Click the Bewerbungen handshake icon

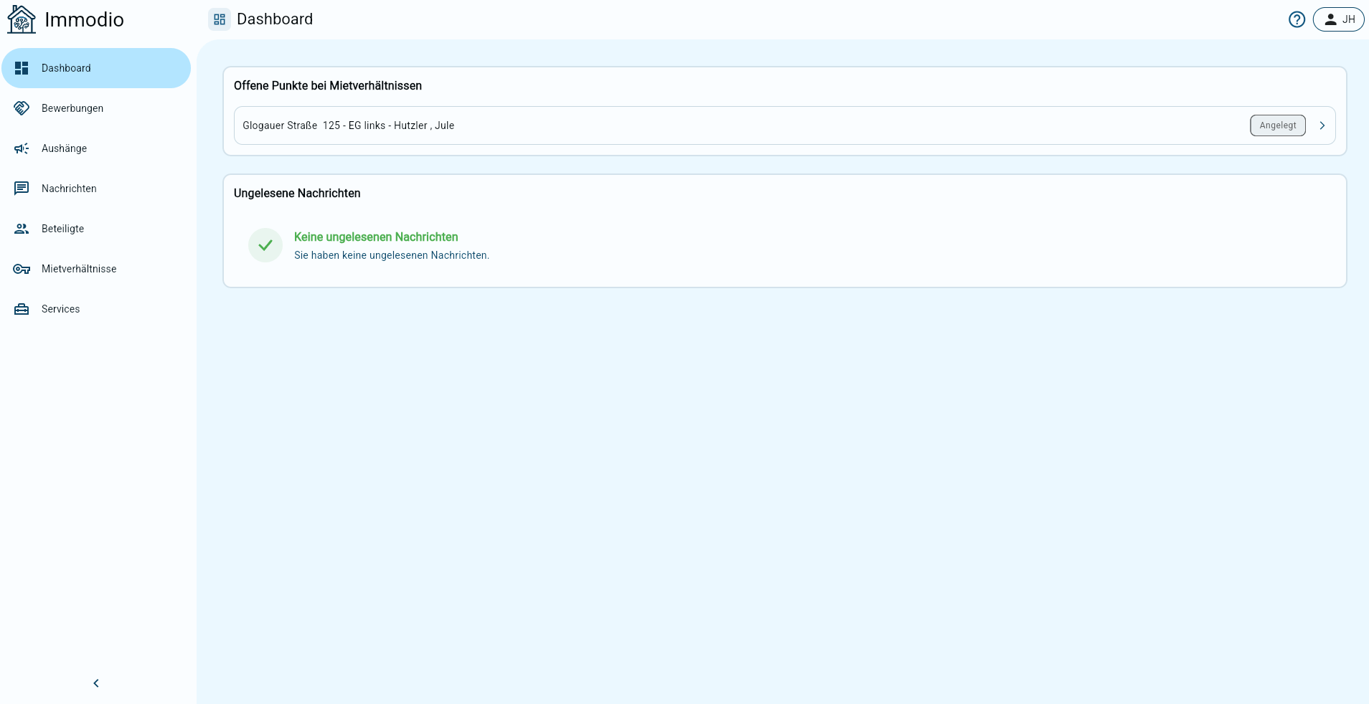pos(22,108)
